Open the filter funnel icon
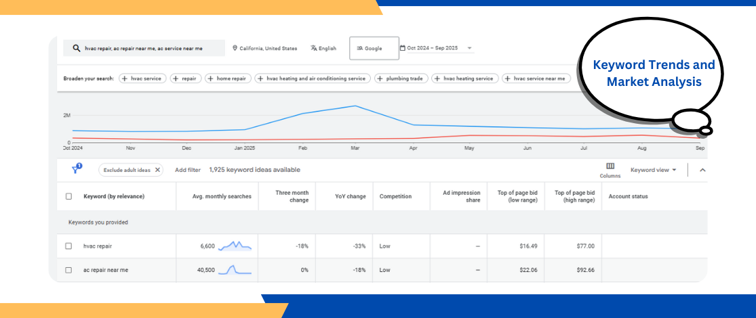This screenshot has height=318, width=756. coord(77,169)
